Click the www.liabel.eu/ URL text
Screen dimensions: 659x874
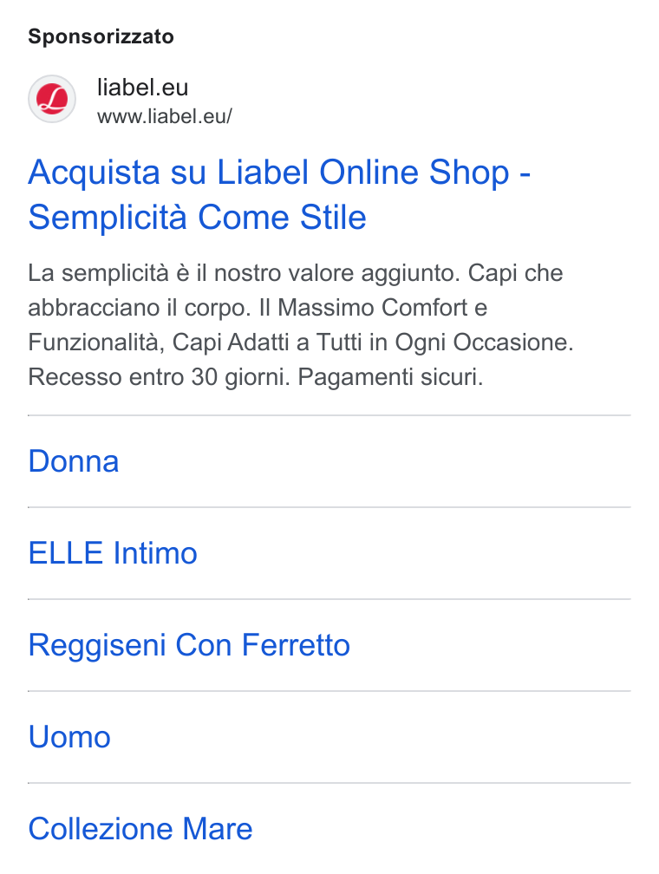(x=165, y=116)
